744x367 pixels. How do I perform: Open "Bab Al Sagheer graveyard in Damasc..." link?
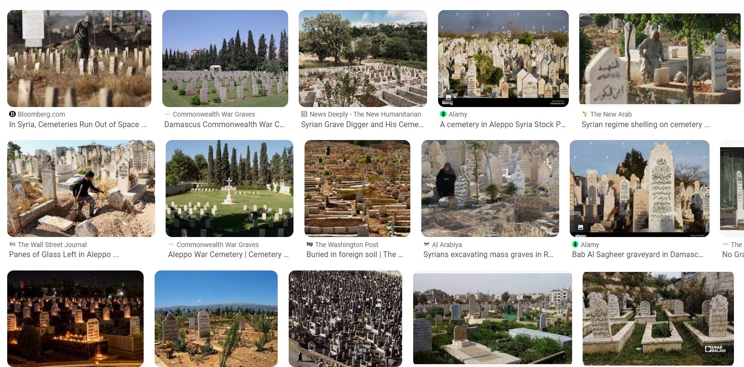pyautogui.click(x=638, y=255)
